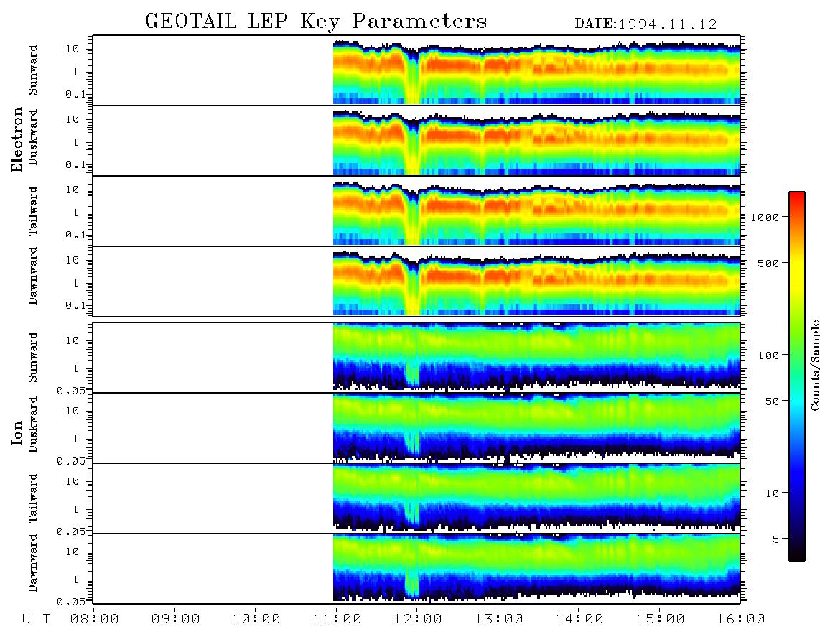820x632 pixels.
Task: Click the Ion Sunward axis label
Action: coord(32,358)
